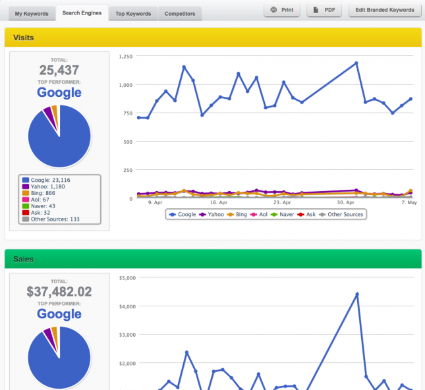Screen dimensions: 425x390
Task: Click 'Yahoo: 1,180' legend entry
Action: [47, 186]
